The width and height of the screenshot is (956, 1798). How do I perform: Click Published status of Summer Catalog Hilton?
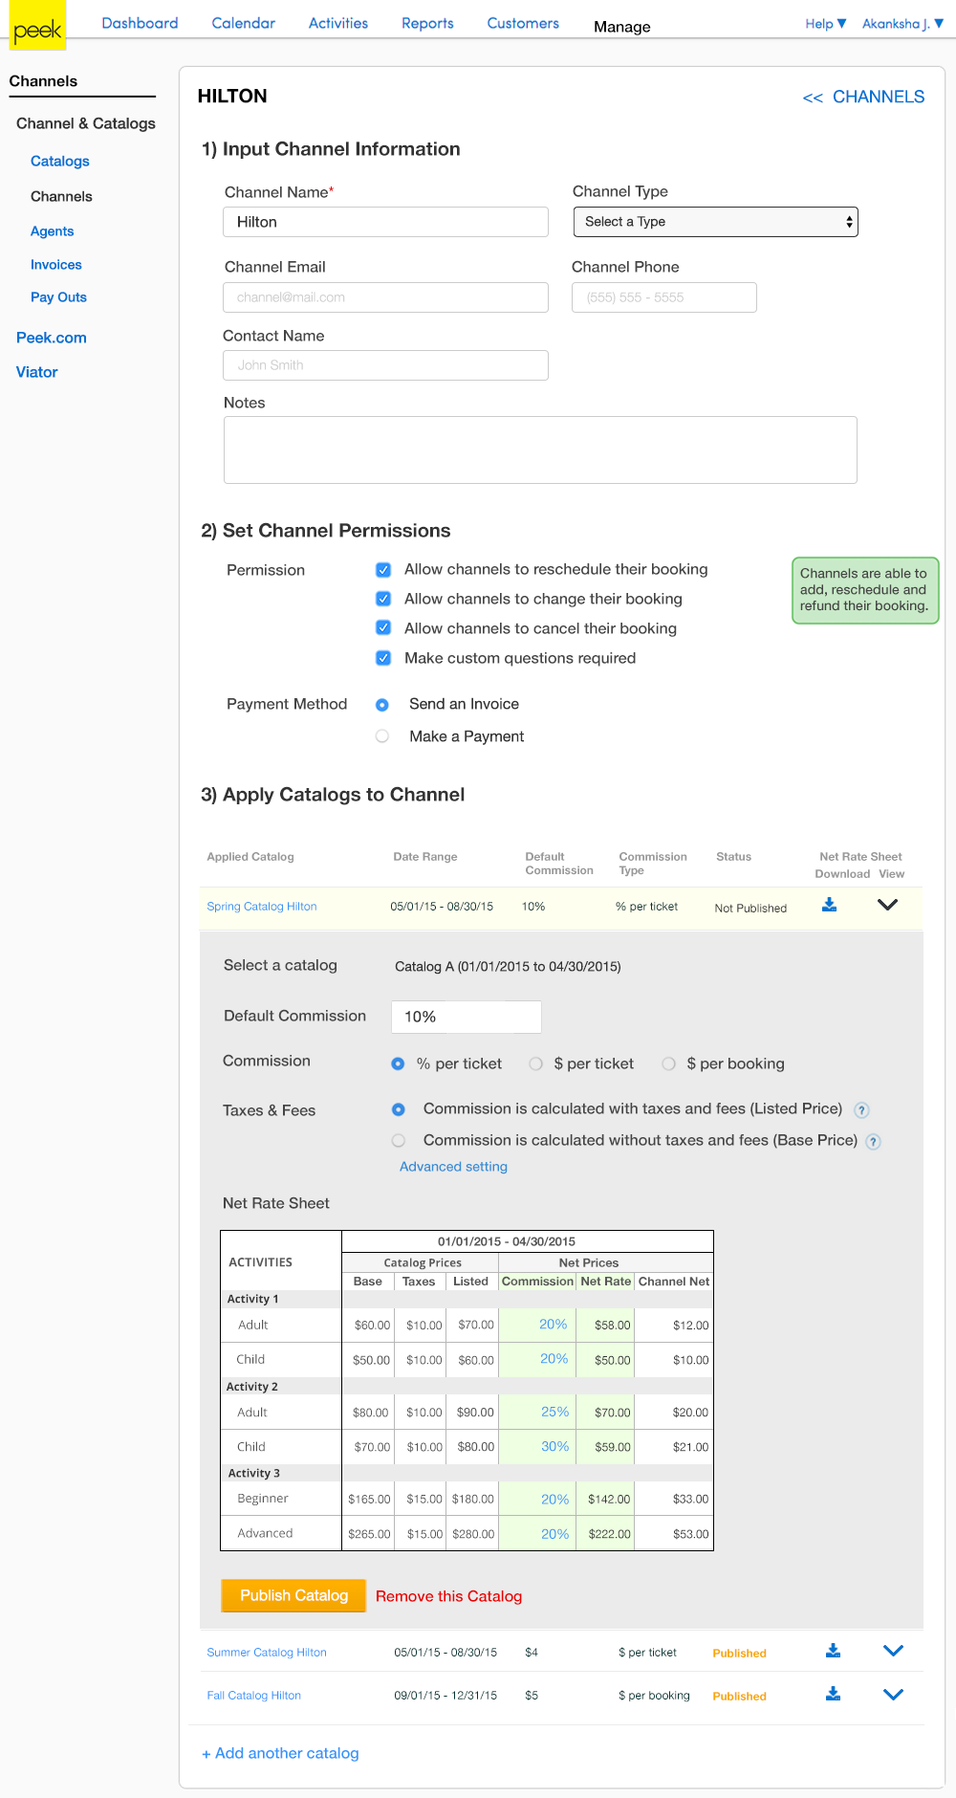tap(739, 1654)
